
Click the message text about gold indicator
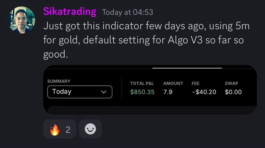(x=146, y=40)
